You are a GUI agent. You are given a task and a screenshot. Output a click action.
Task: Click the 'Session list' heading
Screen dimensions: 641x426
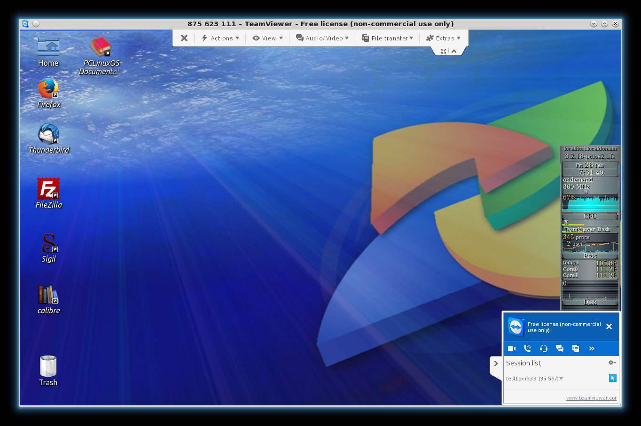[523, 363]
